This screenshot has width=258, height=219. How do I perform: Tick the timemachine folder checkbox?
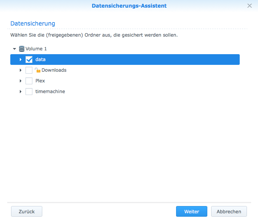[29, 92]
